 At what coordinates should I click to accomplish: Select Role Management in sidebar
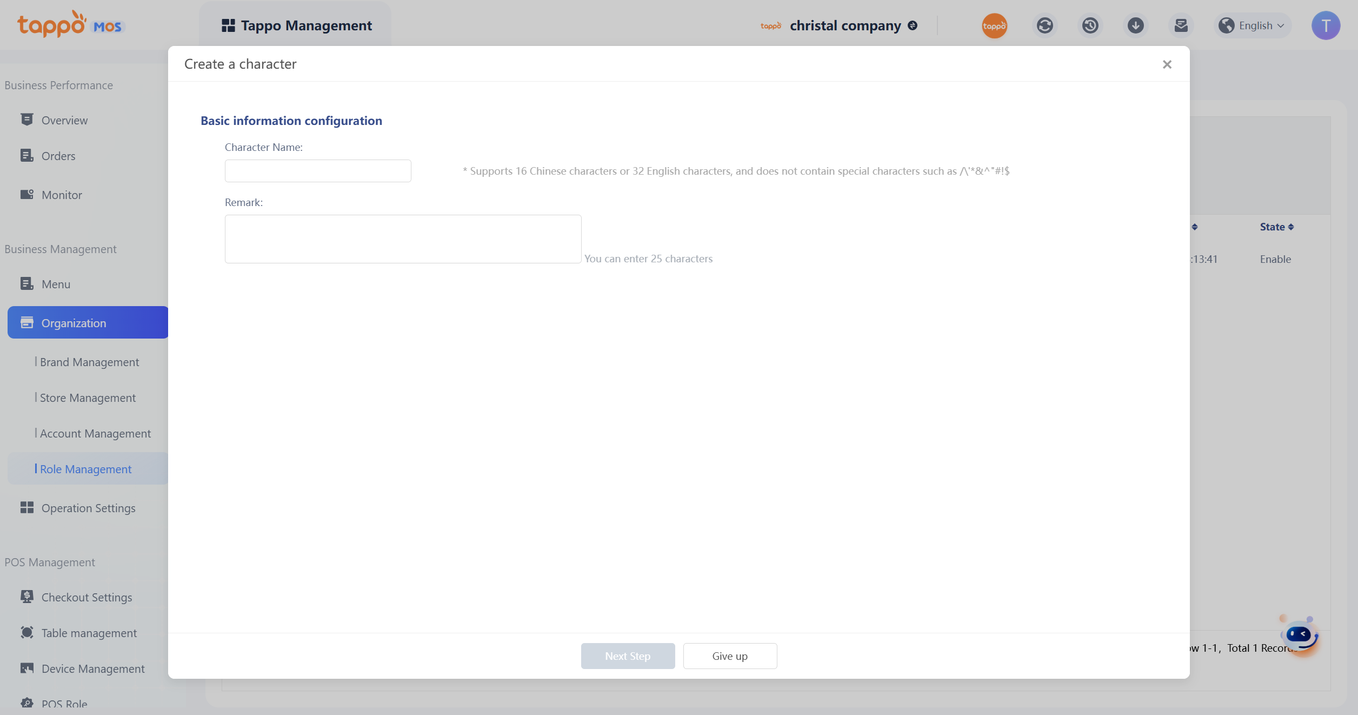tap(85, 469)
